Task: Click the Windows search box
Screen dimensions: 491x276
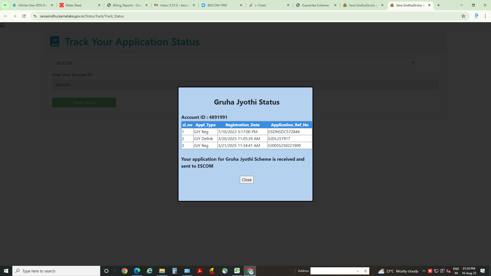Action: click(56, 271)
